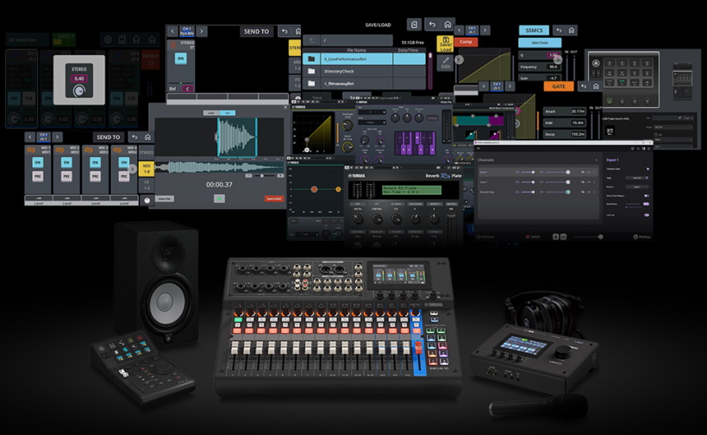This screenshot has height=435, width=707.
Task: Select orange GATE tab
Action: (x=559, y=86)
